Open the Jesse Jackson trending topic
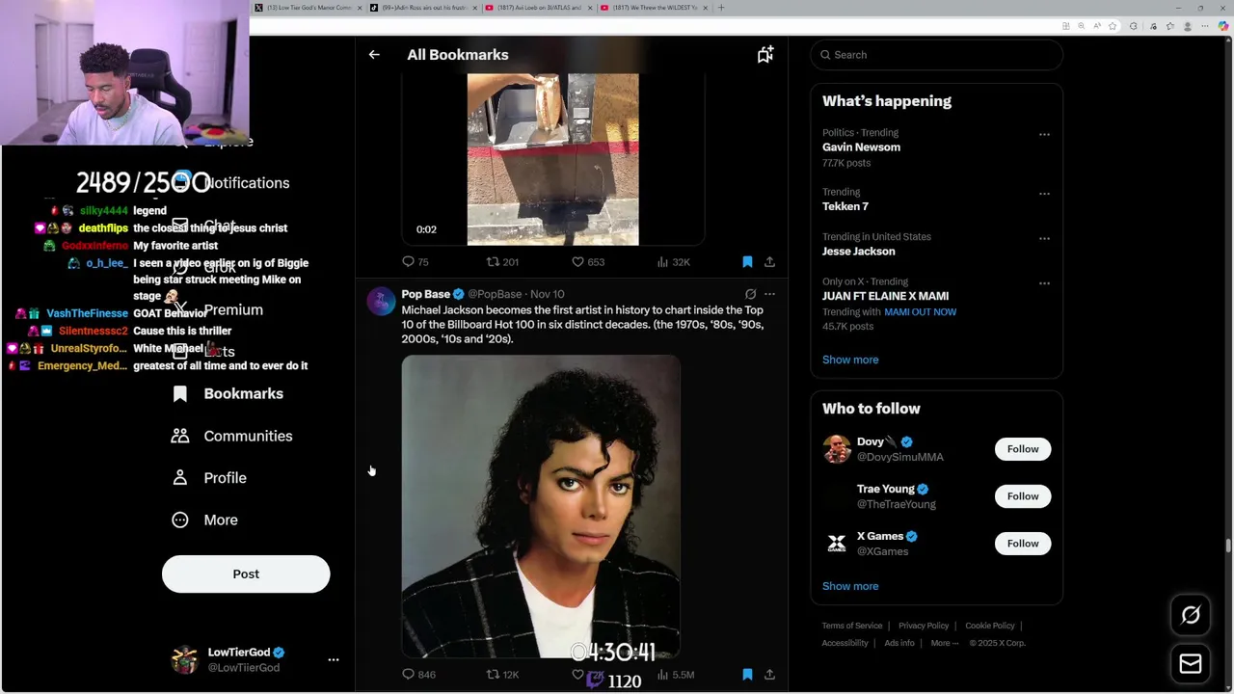 coord(858,252)
